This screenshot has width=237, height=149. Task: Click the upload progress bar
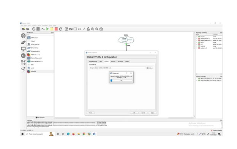122,81
